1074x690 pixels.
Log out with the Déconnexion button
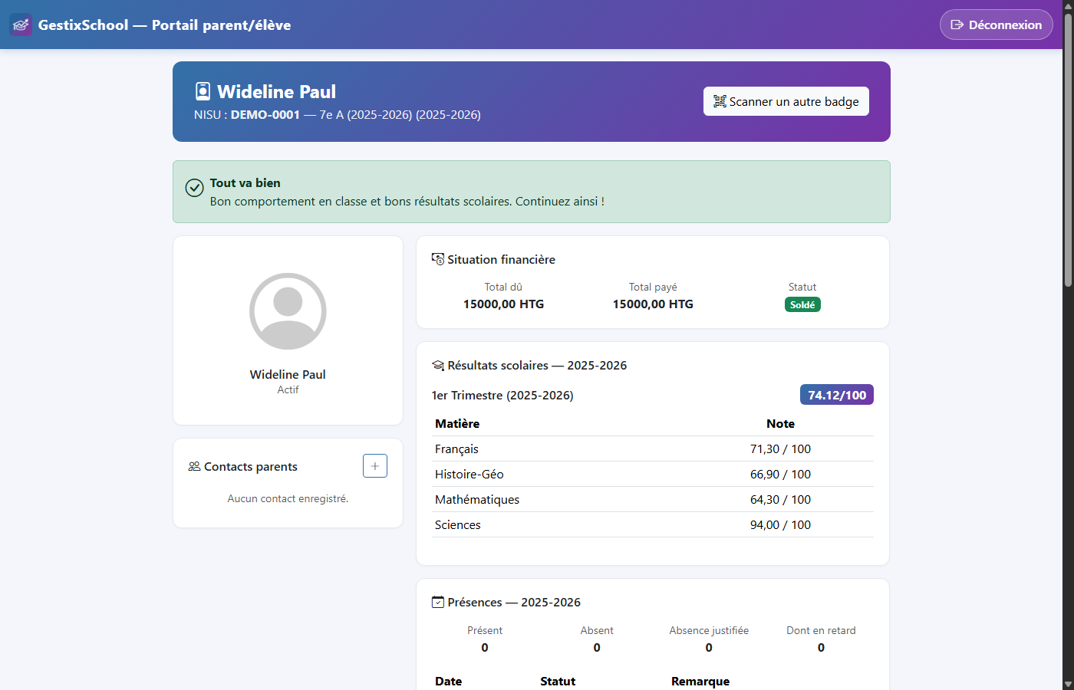tap(997, 25)
